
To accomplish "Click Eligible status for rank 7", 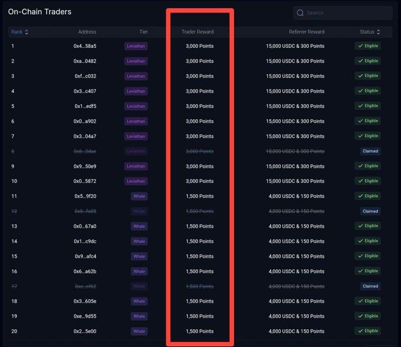I will (x=367, y=136).
